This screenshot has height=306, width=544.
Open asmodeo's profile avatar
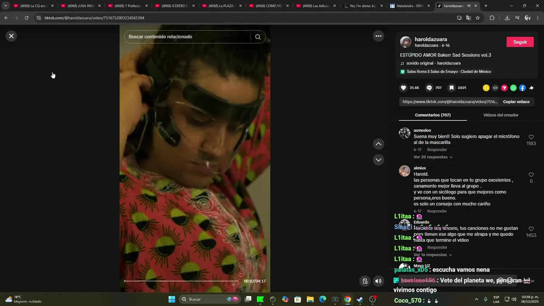pos(404,133)
